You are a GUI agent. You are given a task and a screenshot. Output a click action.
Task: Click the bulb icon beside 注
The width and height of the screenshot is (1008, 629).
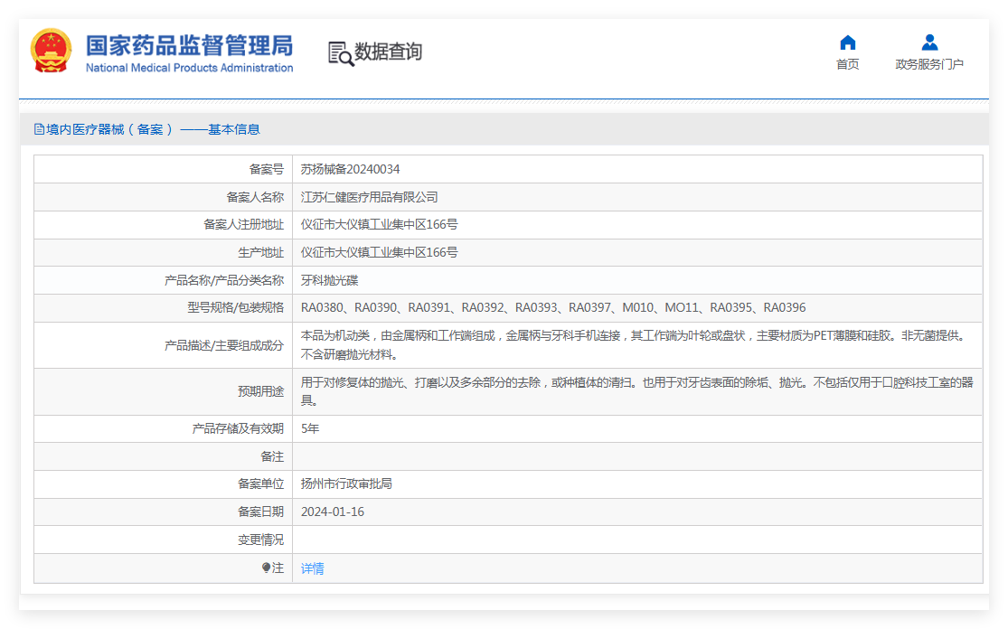point(266,568)
